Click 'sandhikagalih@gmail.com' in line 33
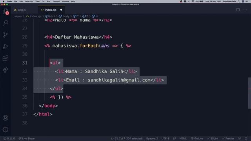Image resolution: width=251 pixels, height=141 pixels. pyautogui.click(x=119, y=80)
